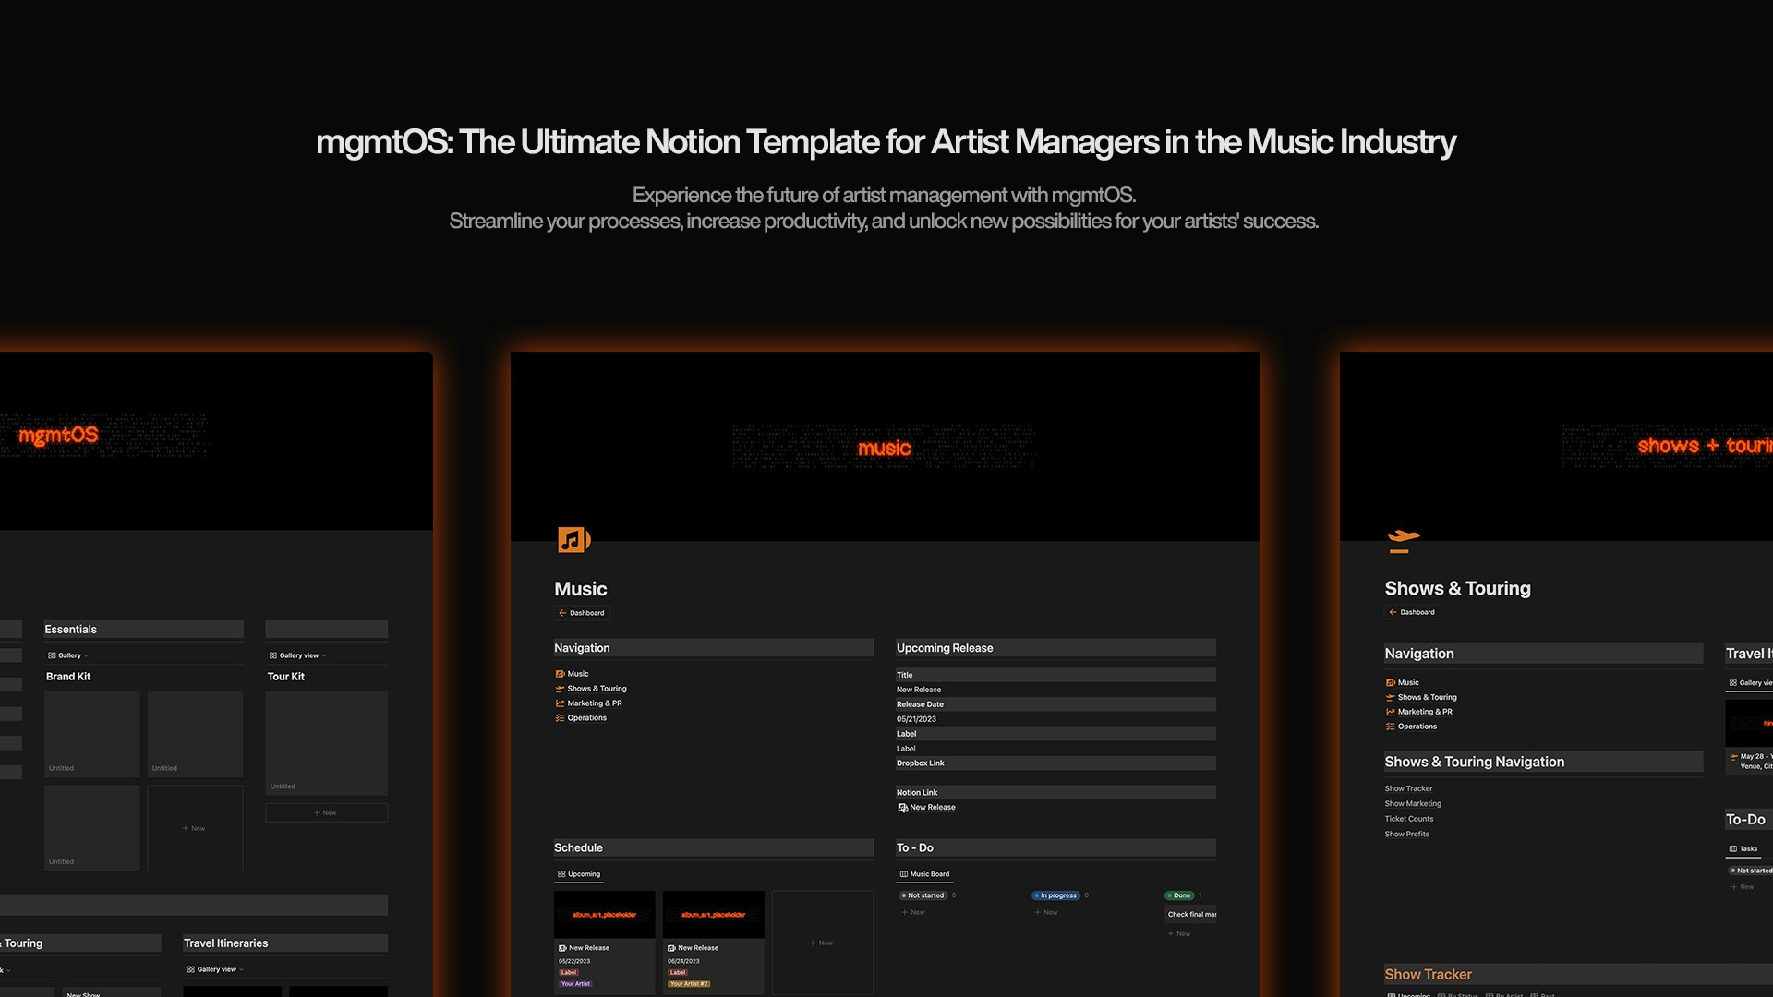Click the Your Artist tag on first release card

(575, 984)
